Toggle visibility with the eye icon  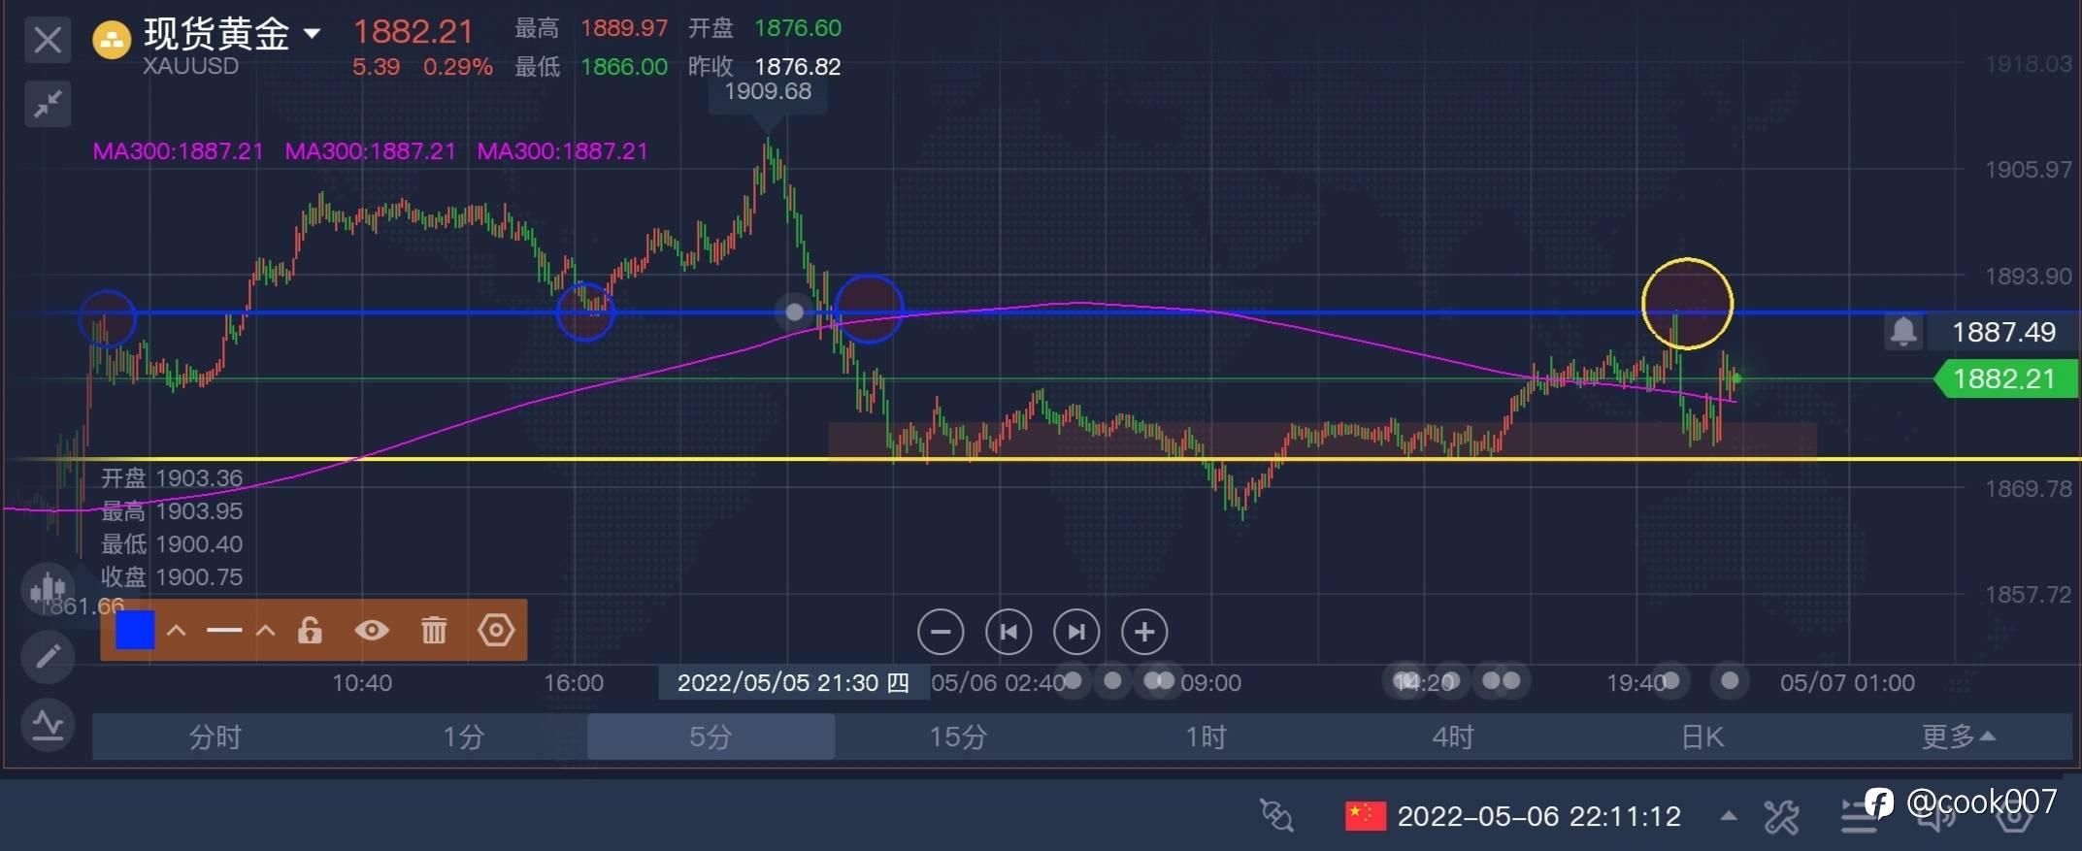pyautogui.click(x=372, y=631)
